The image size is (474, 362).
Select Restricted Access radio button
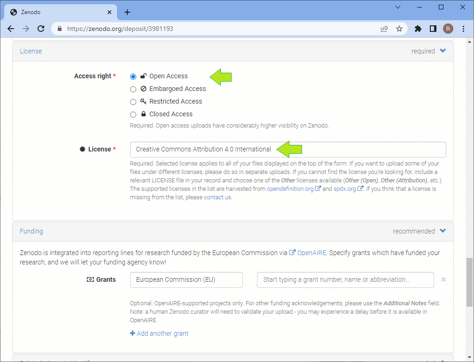[133, 102]
